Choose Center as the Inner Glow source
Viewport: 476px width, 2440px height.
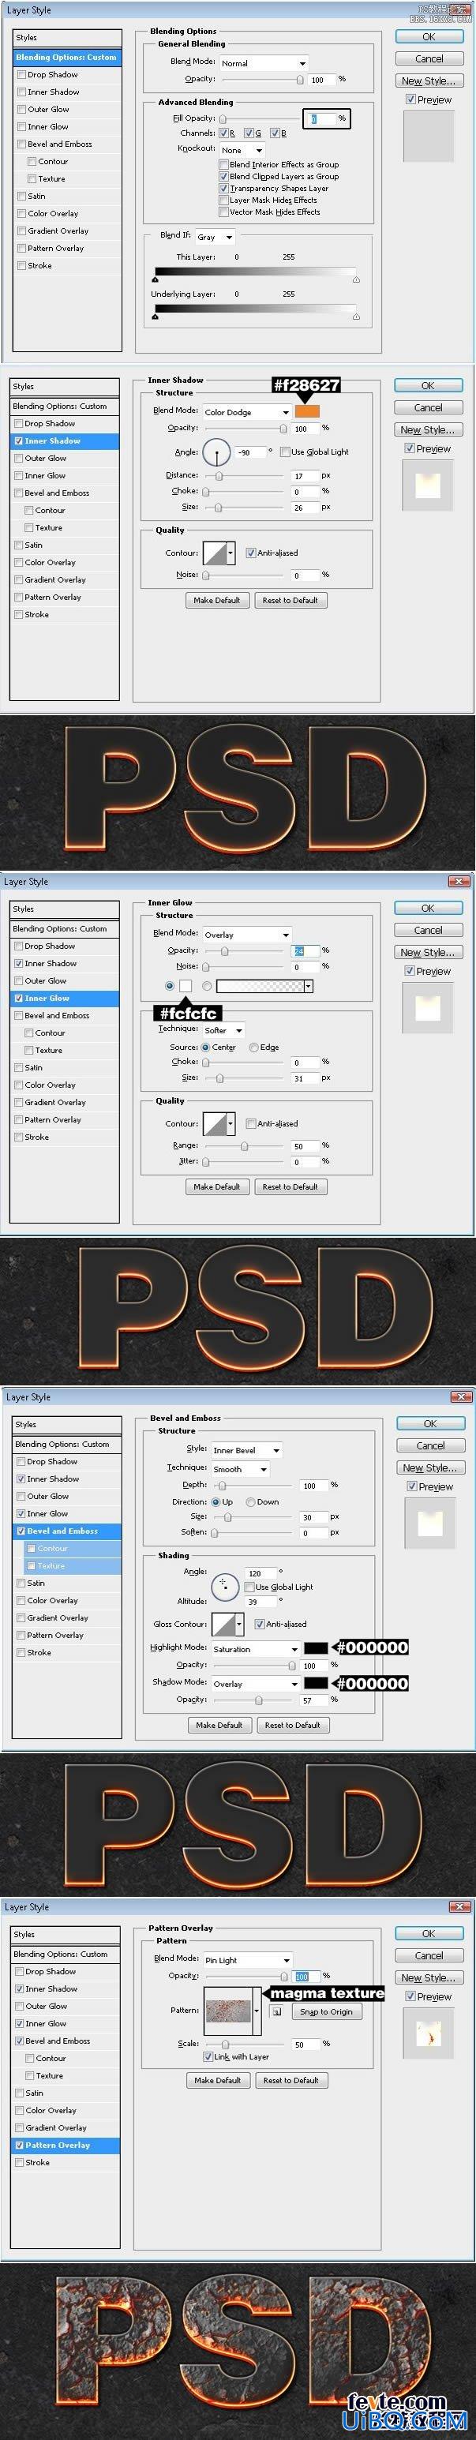click(x=205, y=1048)
